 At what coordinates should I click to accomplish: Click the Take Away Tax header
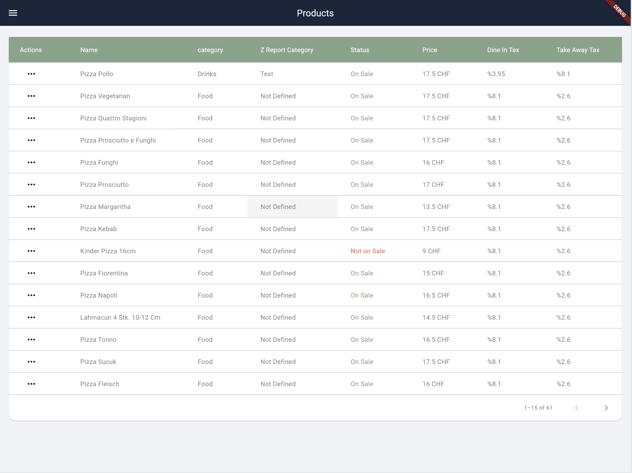click(577, 50)
